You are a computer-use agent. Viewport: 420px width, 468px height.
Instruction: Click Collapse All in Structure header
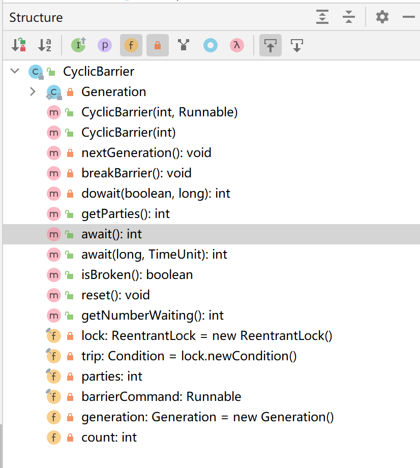pyautogui.click(x=349, y=17)
